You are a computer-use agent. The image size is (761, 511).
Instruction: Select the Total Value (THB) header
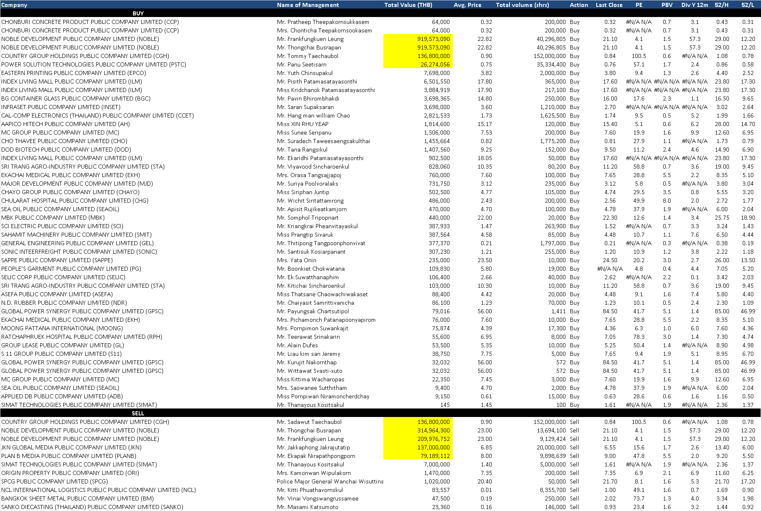point(408,5)
